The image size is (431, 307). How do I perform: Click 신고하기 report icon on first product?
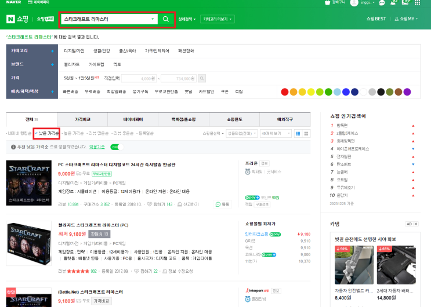(x=179, y=204)
